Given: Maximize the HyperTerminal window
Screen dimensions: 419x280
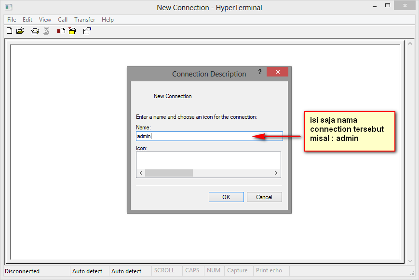Looking at the screenshot, I should coord(388,5).
